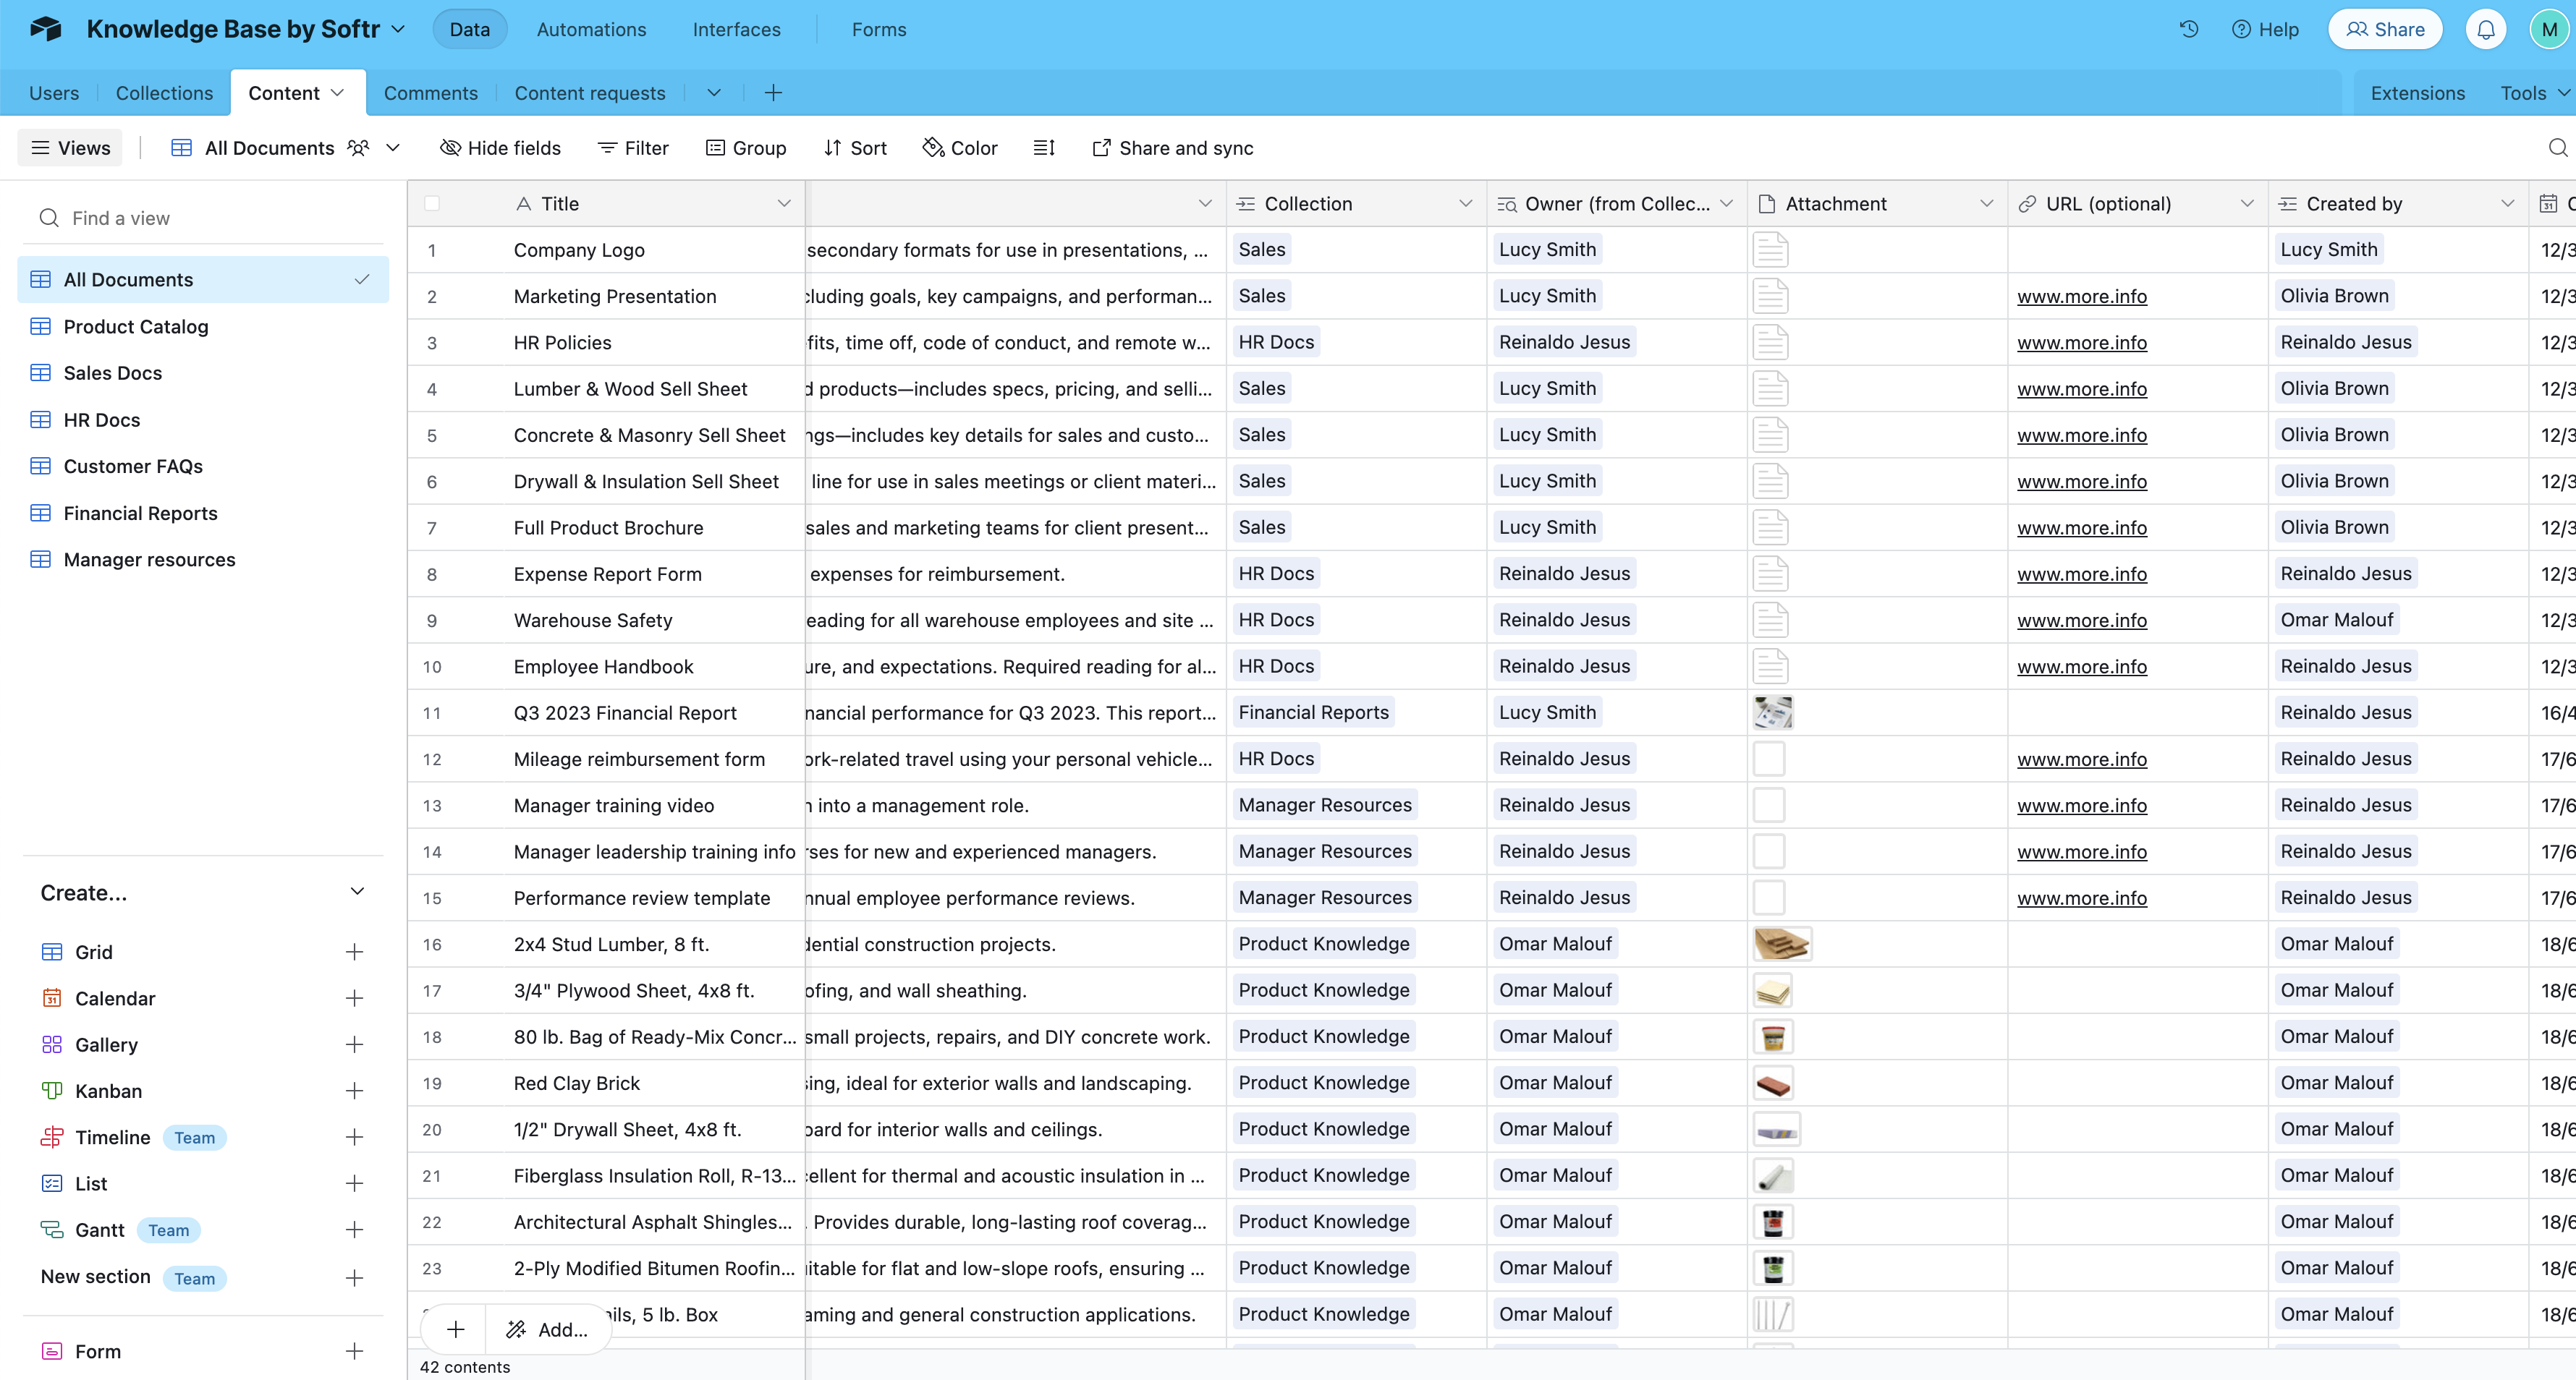
Task: Click the Color toolbar option
Action: point(960,148)
